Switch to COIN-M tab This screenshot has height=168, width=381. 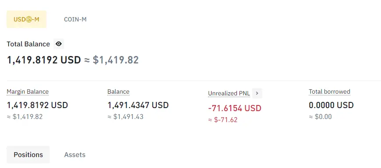pyautogui.click(x=75, y=19)
